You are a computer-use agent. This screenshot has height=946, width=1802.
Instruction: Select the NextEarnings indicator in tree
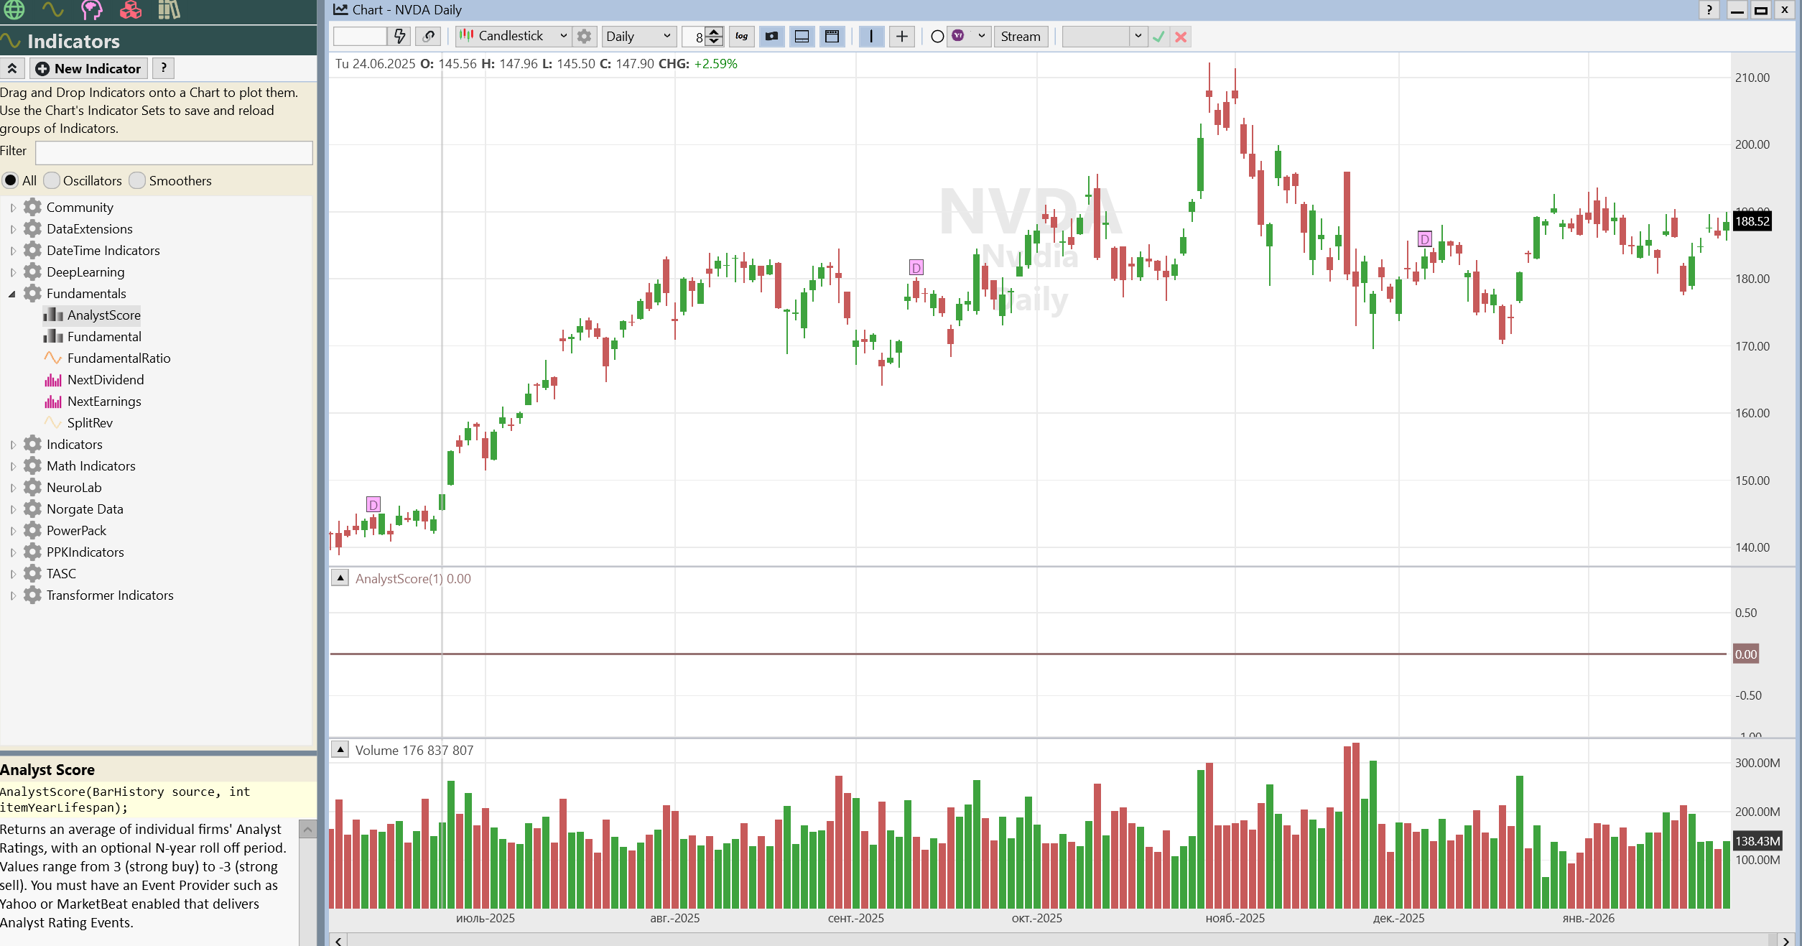click(x=104, y=402)
